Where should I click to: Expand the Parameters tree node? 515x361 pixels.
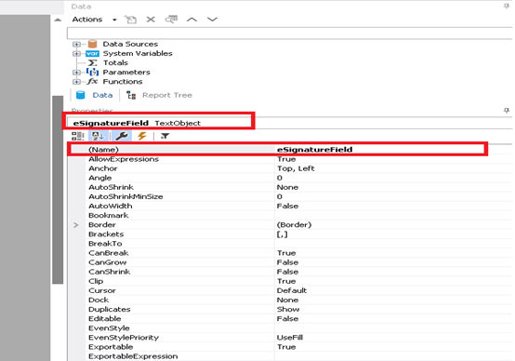(x=76, y=72)
